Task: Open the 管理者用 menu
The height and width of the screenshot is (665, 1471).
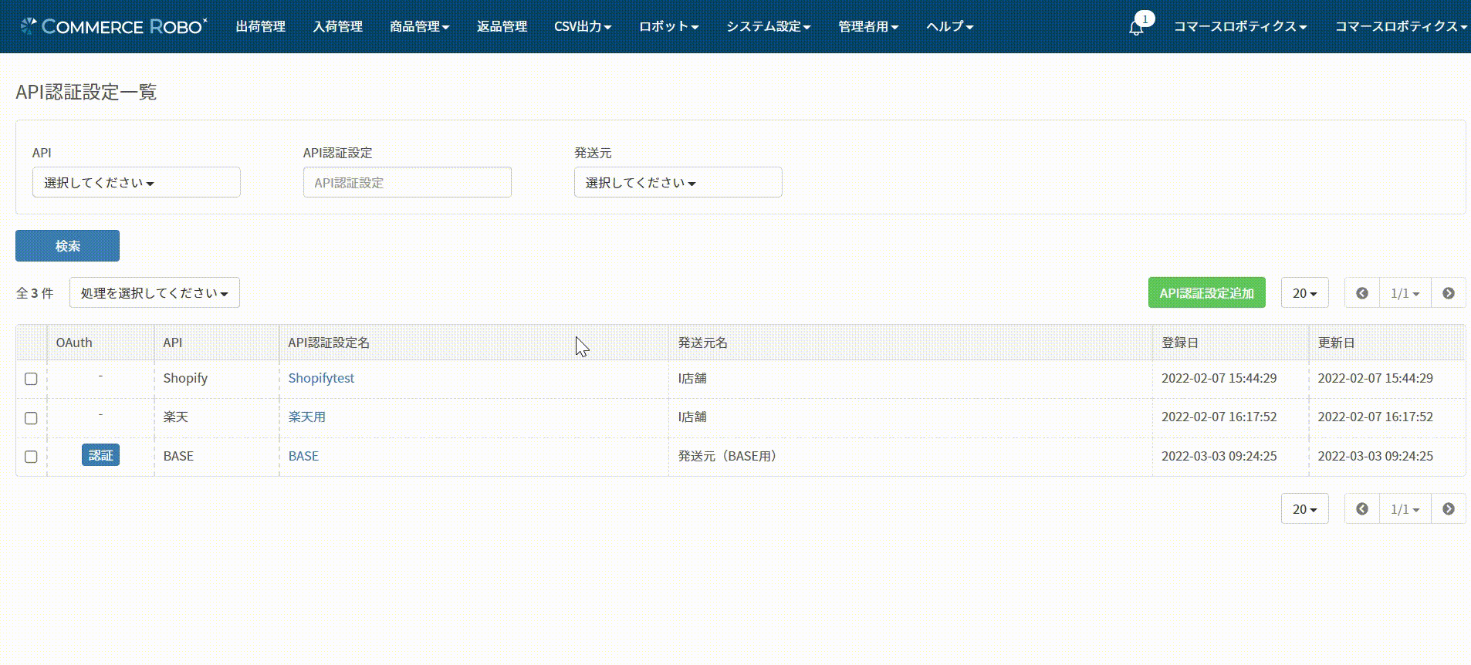Action: [x=868, y=26]
